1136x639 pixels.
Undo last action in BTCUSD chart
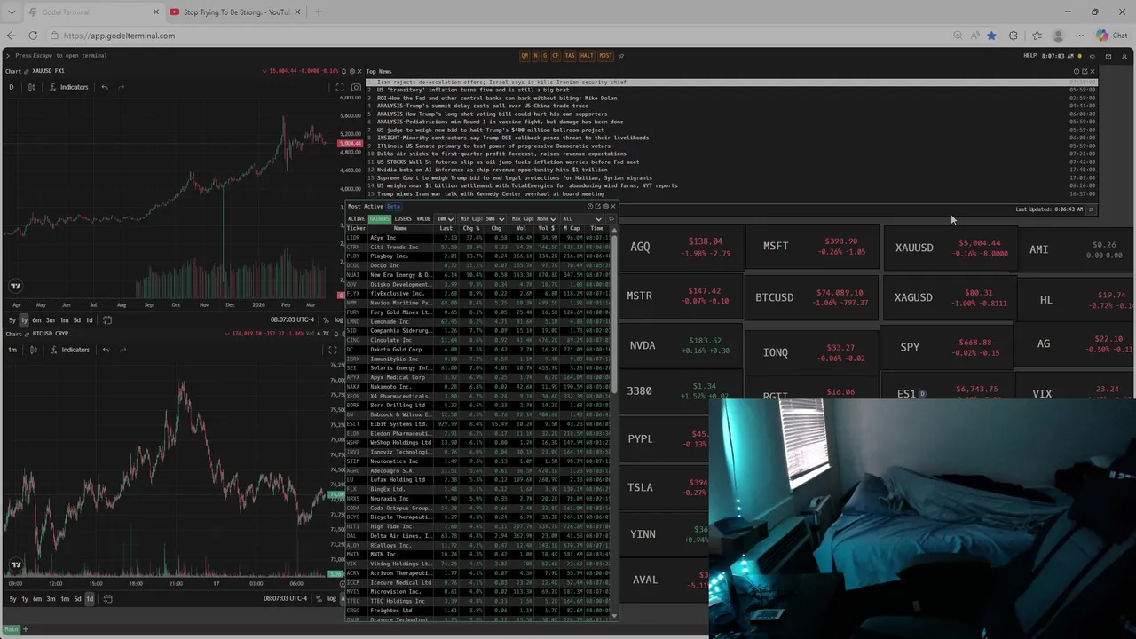tap(106, 350)
